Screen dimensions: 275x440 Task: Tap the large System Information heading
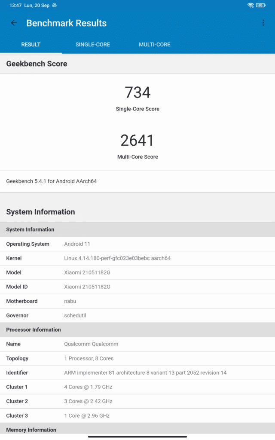click(40, 212)
